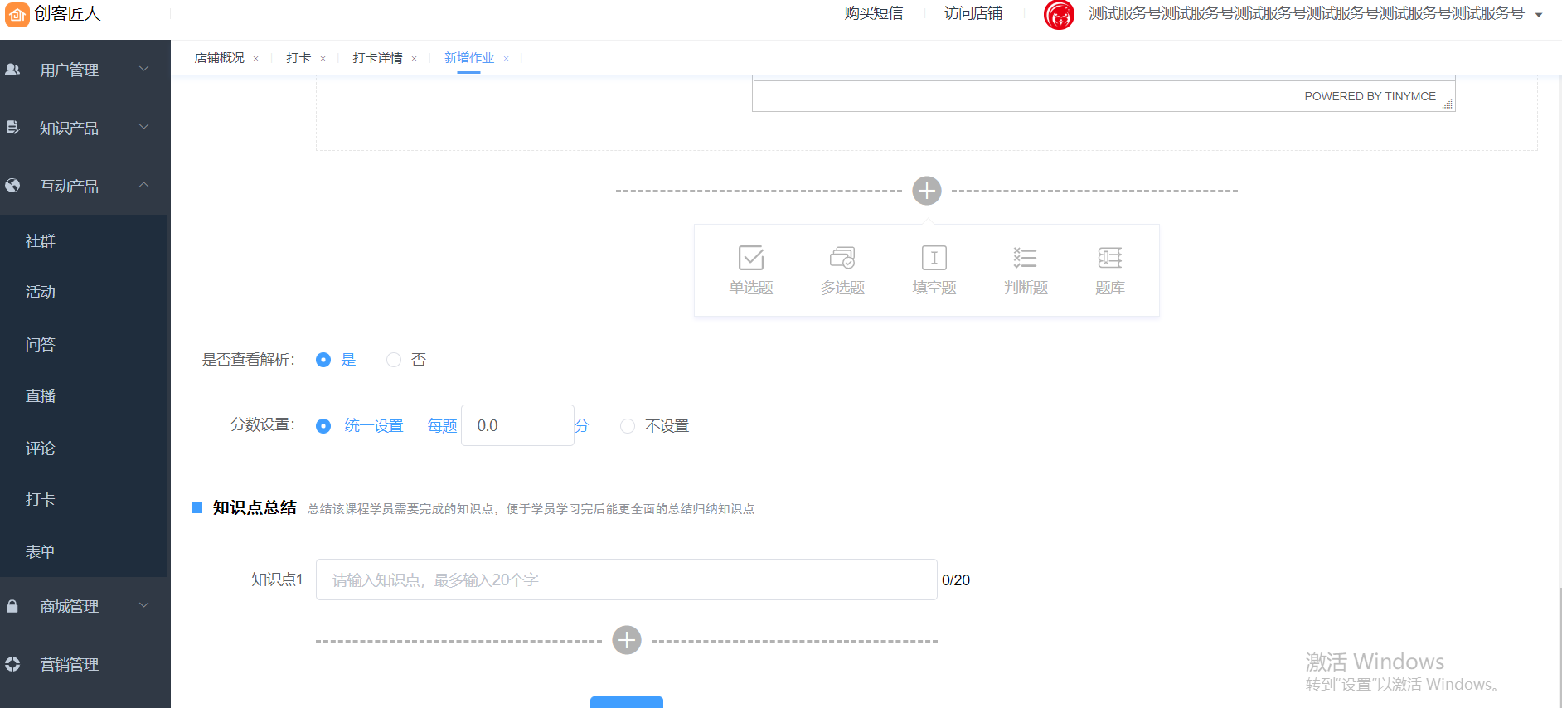Click the 知识点1 input field
1562x708 pixels.
coord(626,579)
